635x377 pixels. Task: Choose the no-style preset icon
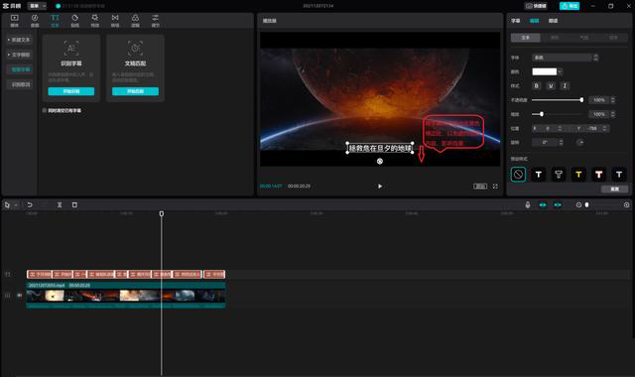point(518,175)
